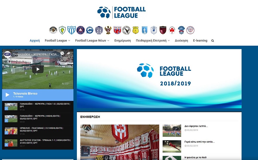The width and height of the screenshot is (258, 160).
Task: Open the red shamrock team crest
Action: coord(172,30)
